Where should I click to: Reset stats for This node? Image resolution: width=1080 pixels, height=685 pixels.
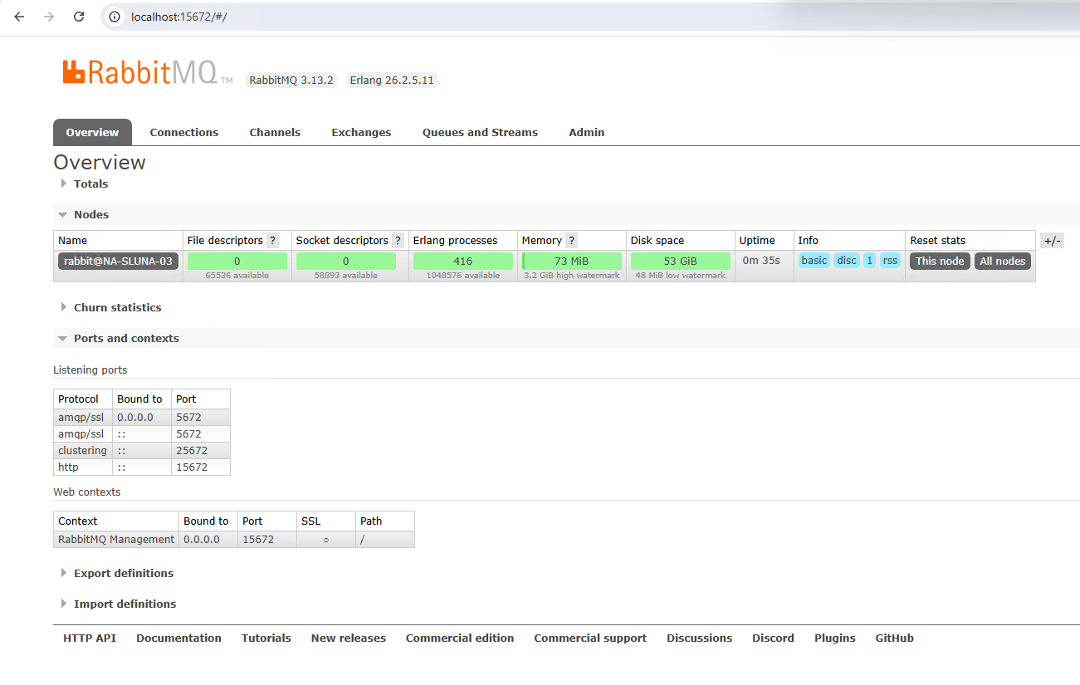pyautogui.click(x=940, y=261)
